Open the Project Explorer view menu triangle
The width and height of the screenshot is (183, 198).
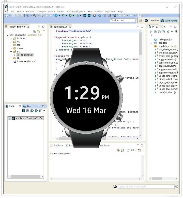[x=44, y=31]
